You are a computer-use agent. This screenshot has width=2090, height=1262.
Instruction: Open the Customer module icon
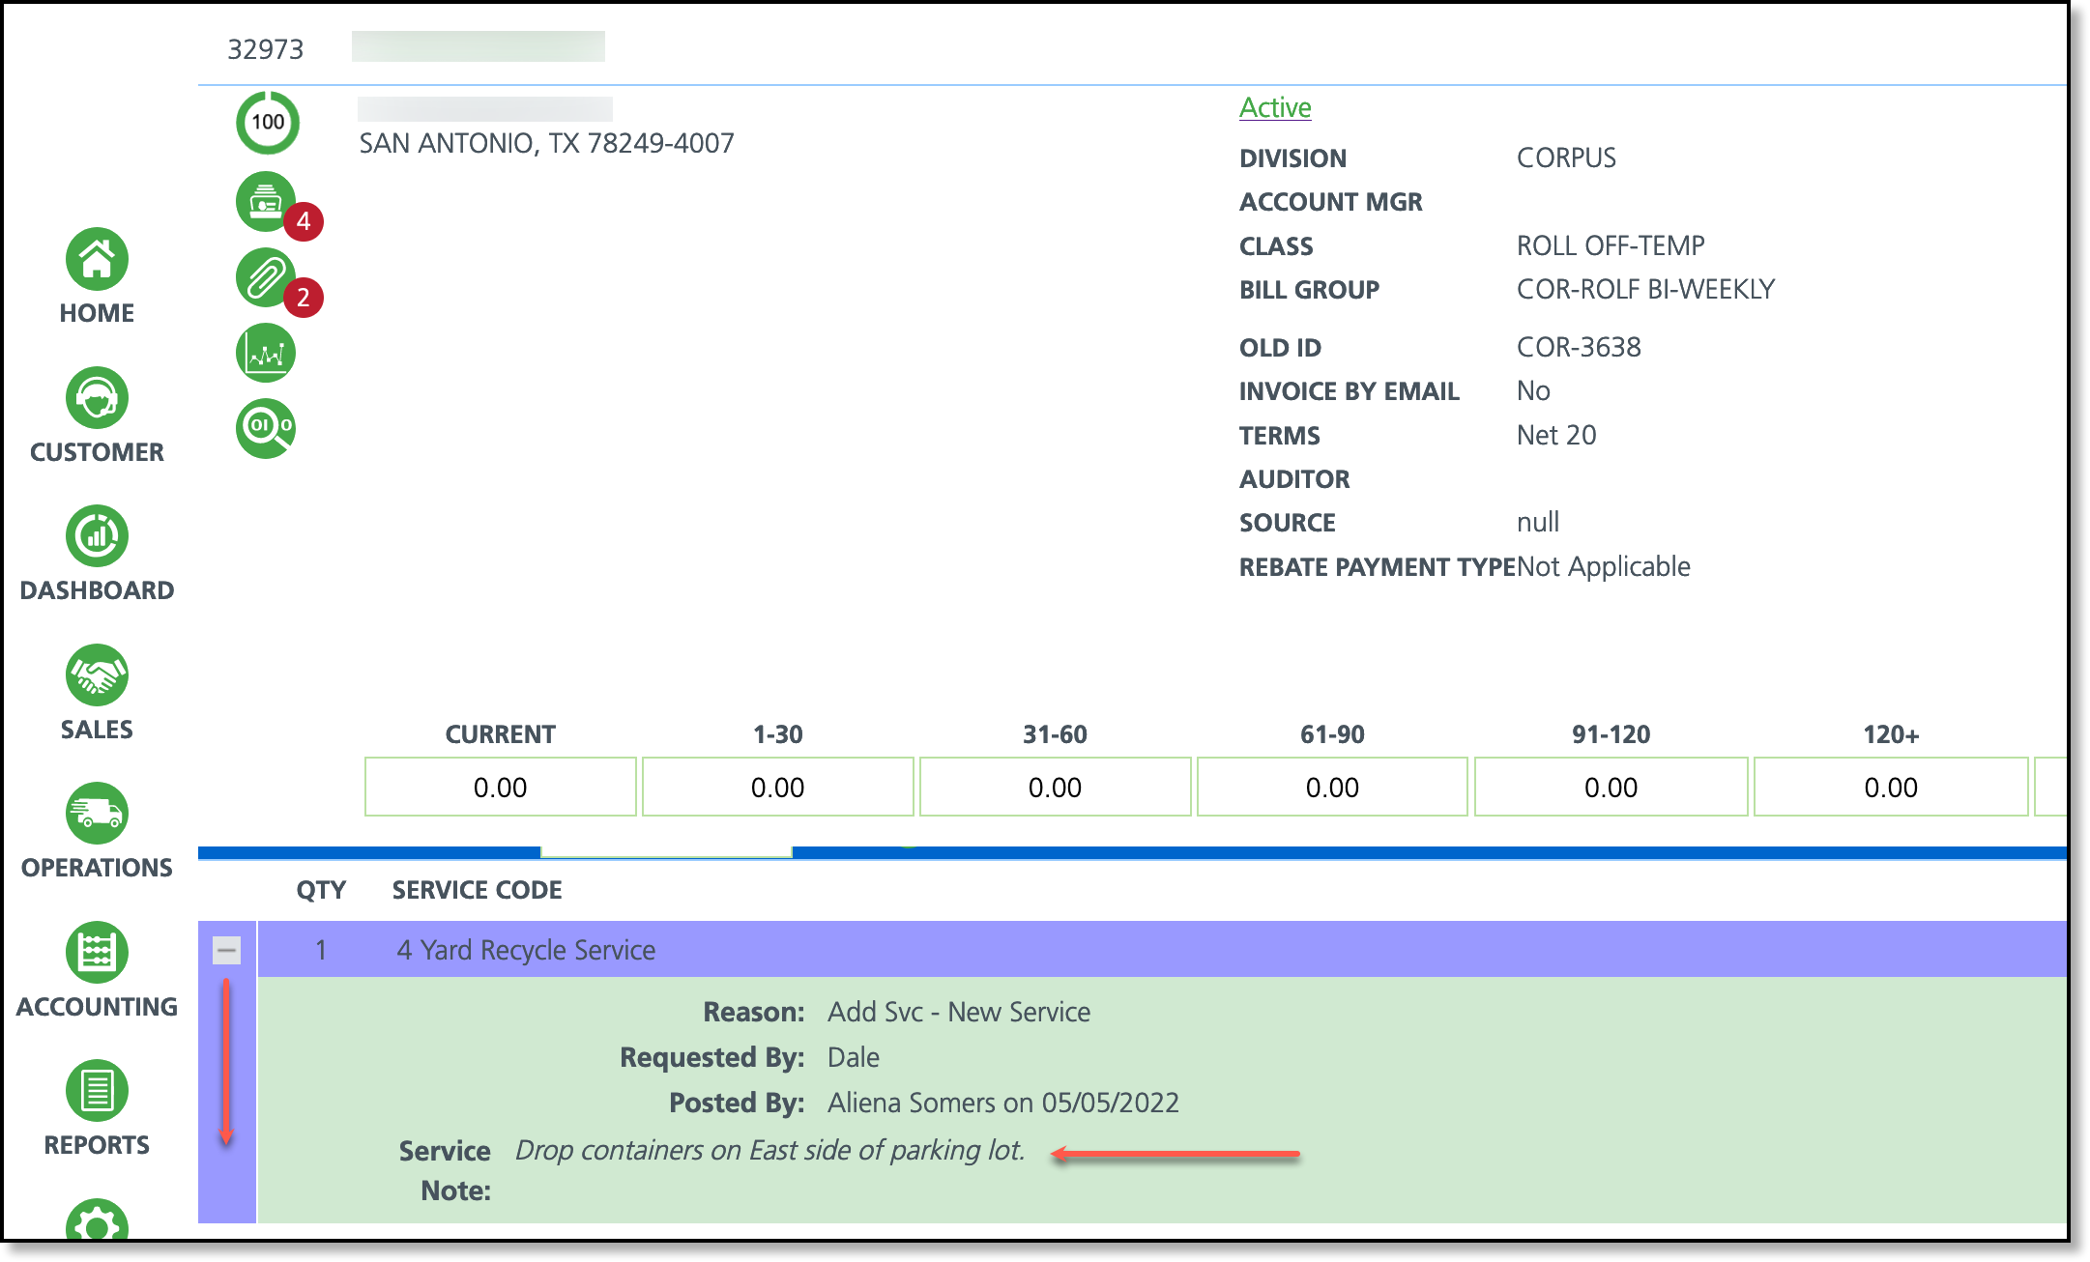97,397
